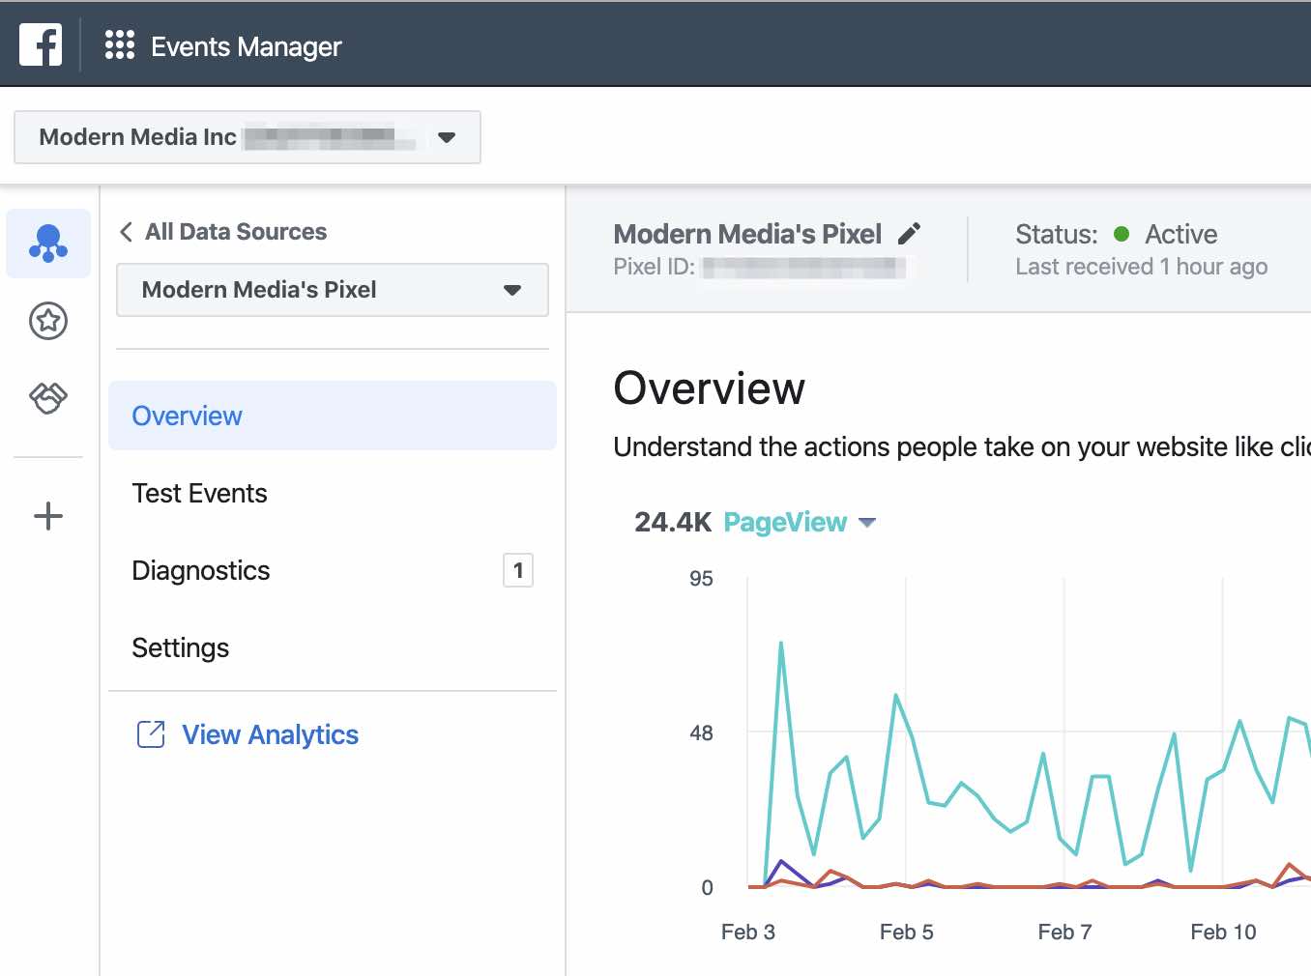Click the plus add data source icon
The width and height of the screenshot is (1311, 976).
coord(48,516)
